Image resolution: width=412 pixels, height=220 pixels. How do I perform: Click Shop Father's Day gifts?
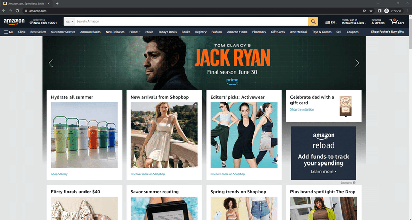pos(387,32)
